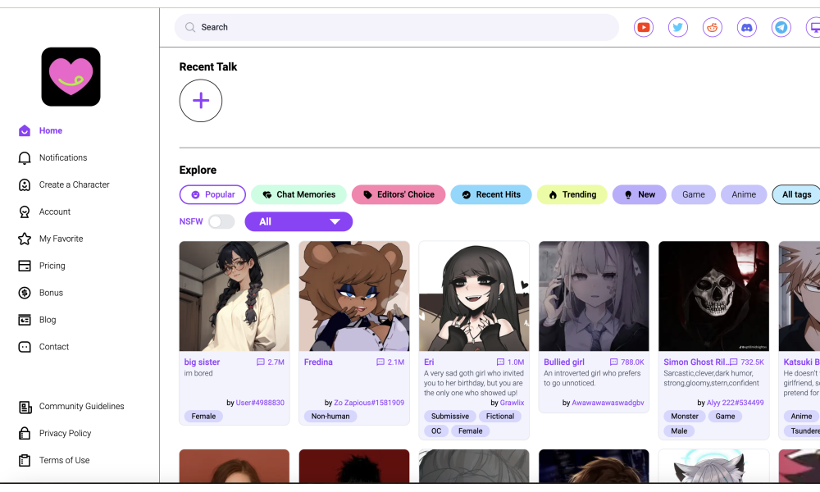The height and width of the screenshot is (492, 820).
Task: Open the All tags button
Action: [x=796, y=194]
